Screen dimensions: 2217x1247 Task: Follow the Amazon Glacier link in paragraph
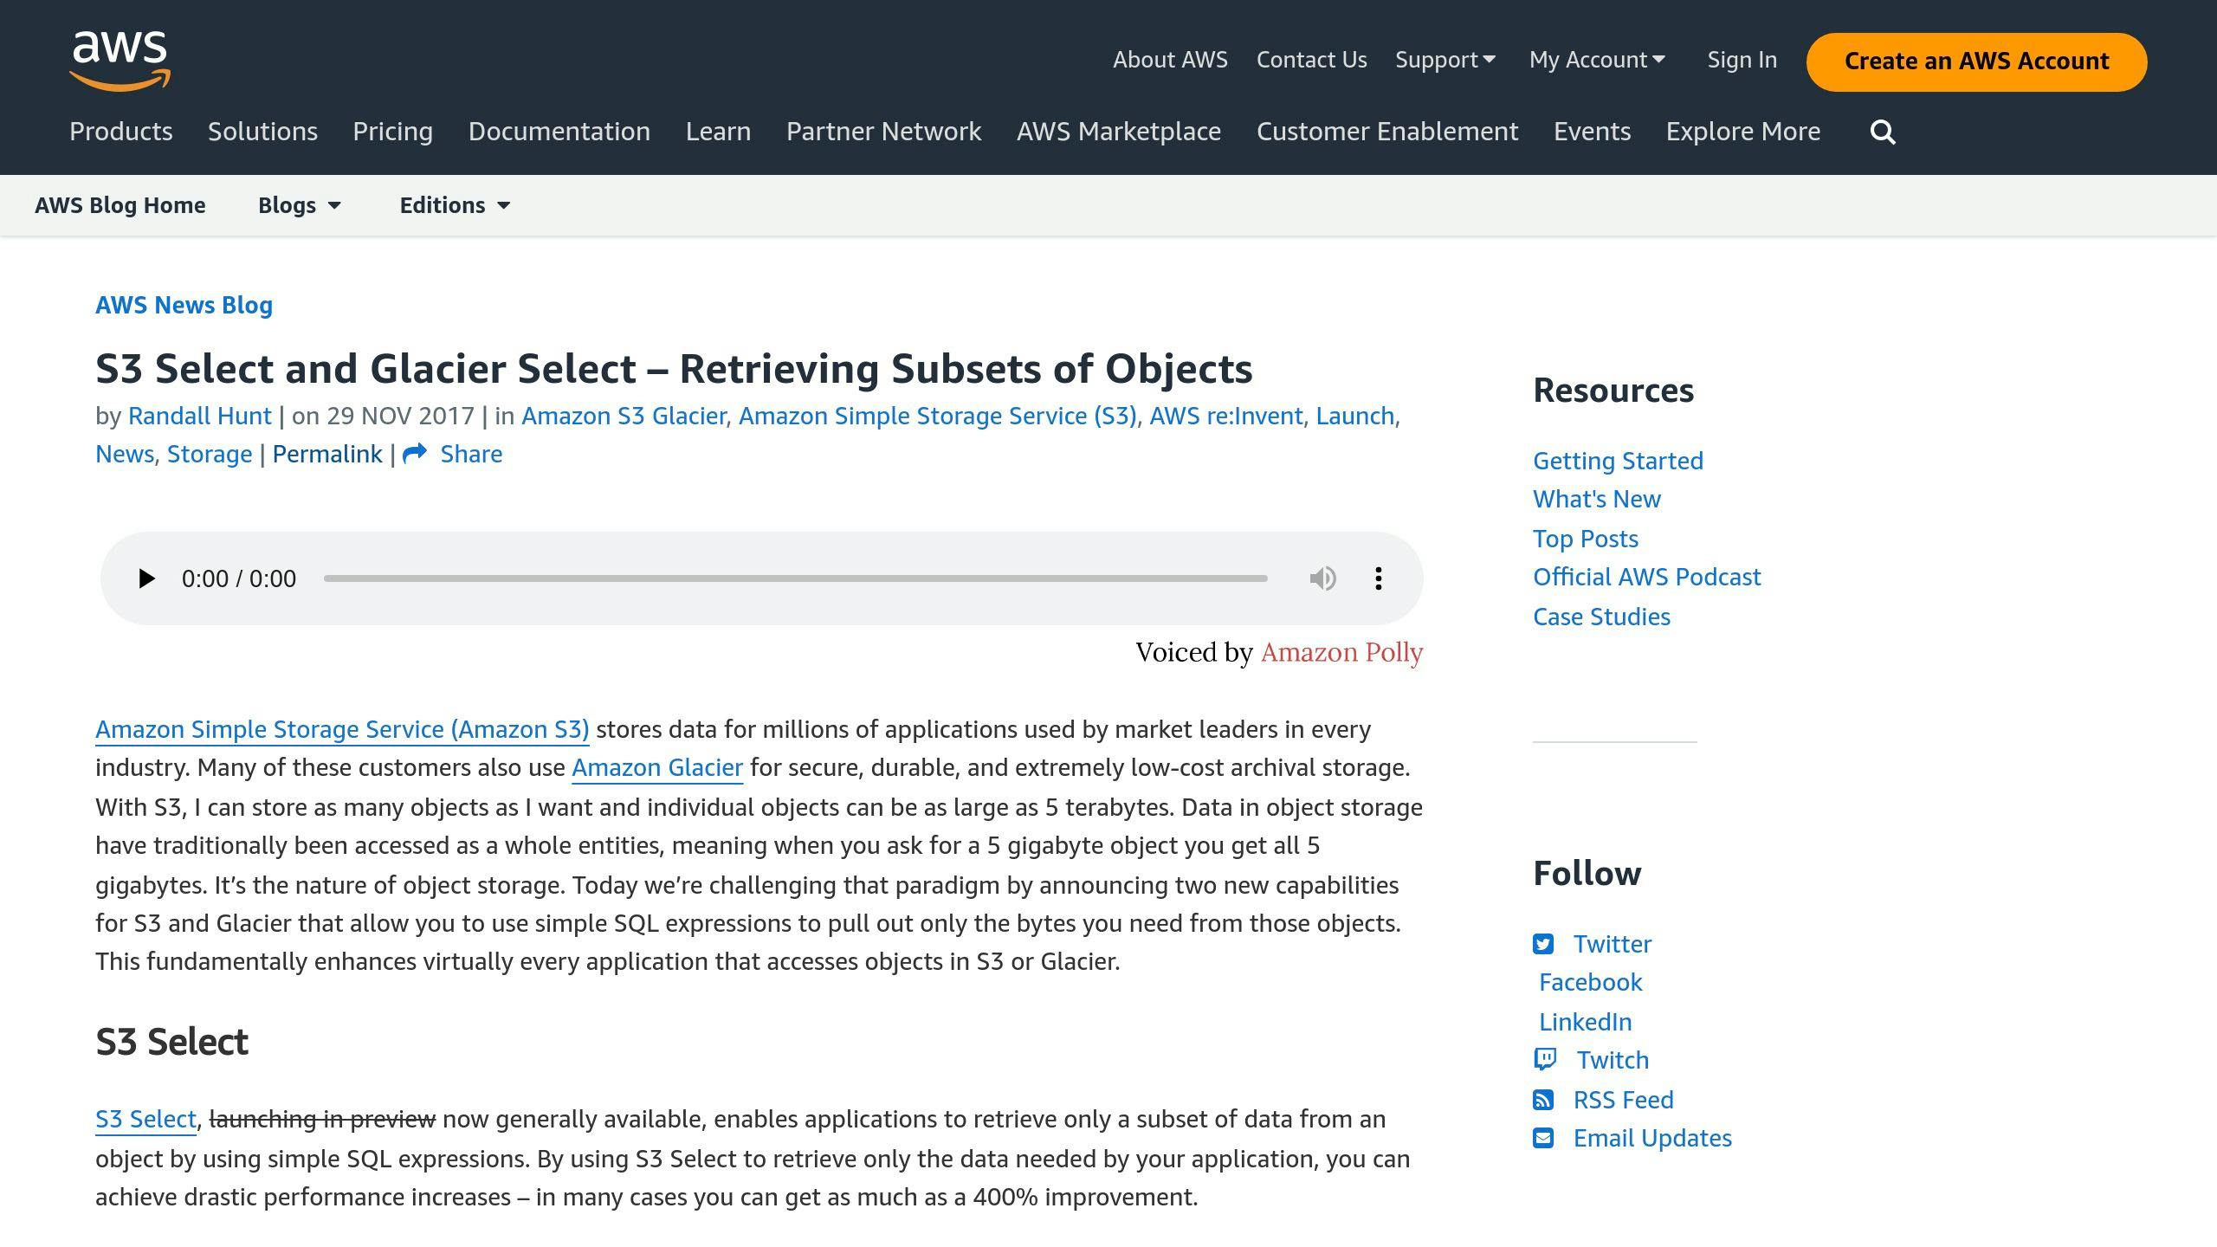coord(657,767)
